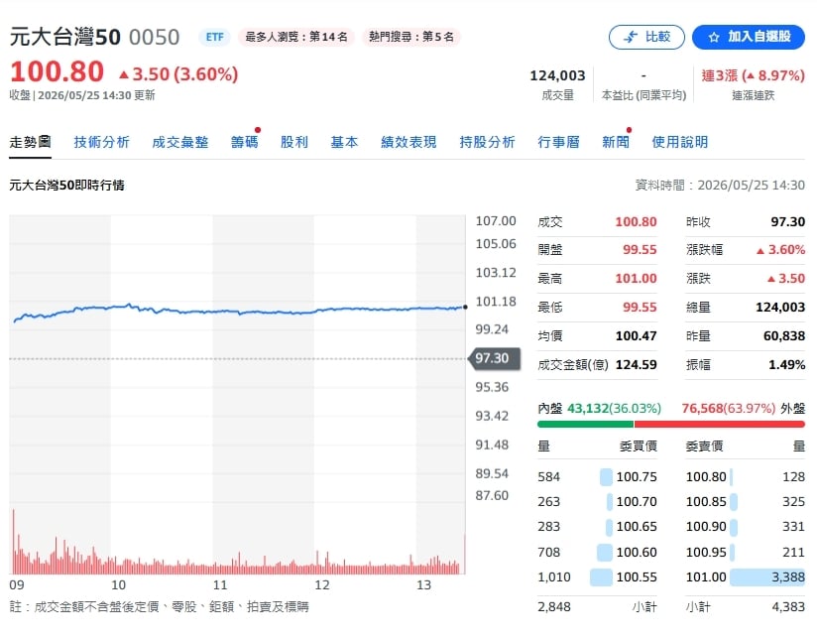Click the ask volume 3,388
This screenshot has height=638, width=817.
point(788,577)
